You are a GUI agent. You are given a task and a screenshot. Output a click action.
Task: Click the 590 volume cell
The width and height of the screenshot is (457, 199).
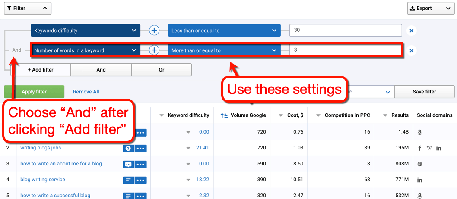[261, 164]
